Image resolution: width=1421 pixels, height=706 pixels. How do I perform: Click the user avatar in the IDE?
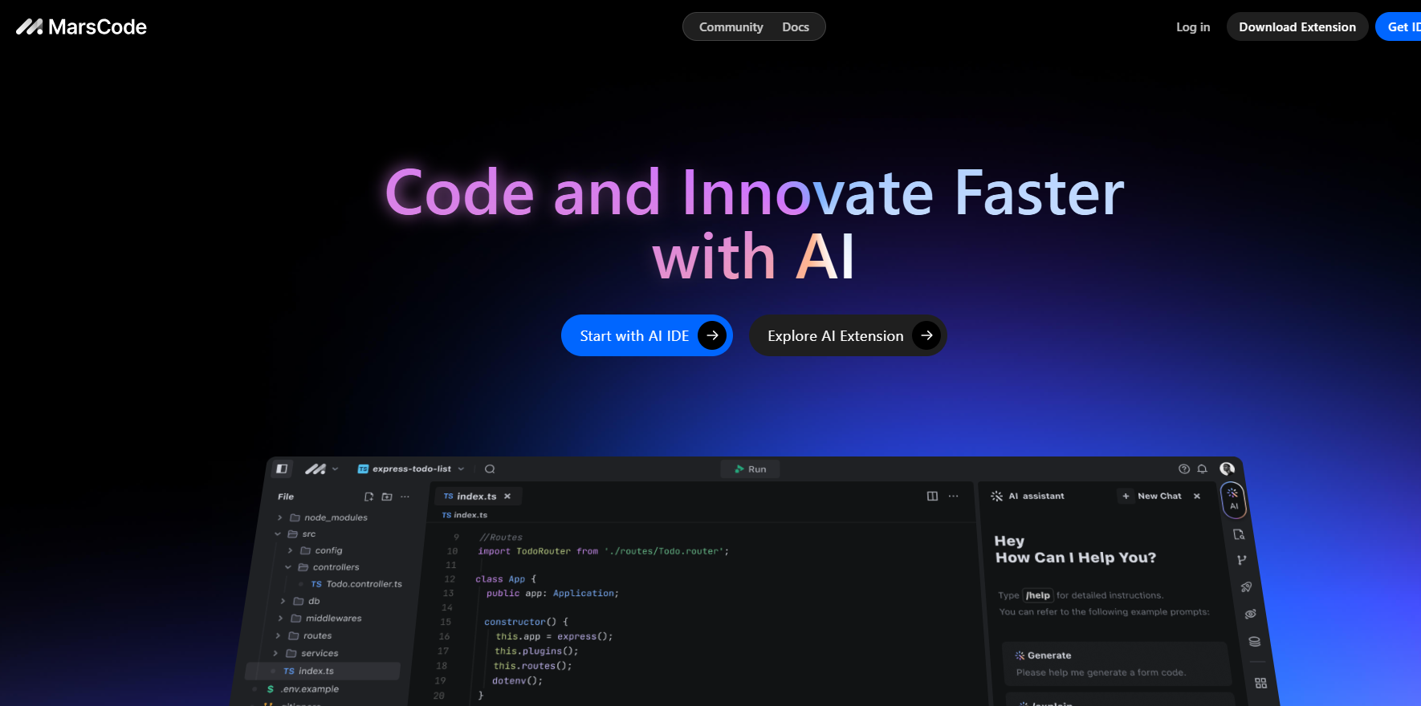click(x=1227, y=469)
